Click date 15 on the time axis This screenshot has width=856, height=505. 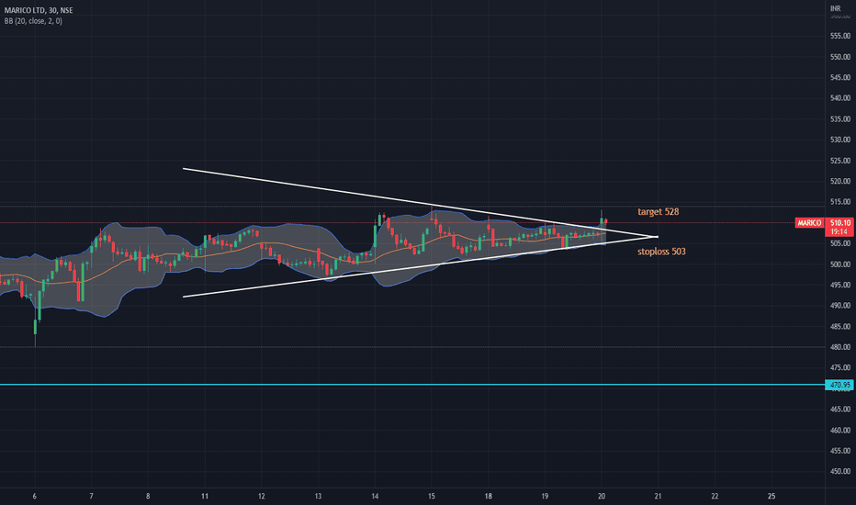pos(432,496)
